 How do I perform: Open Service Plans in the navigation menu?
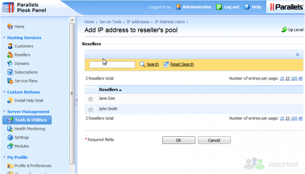26,81
